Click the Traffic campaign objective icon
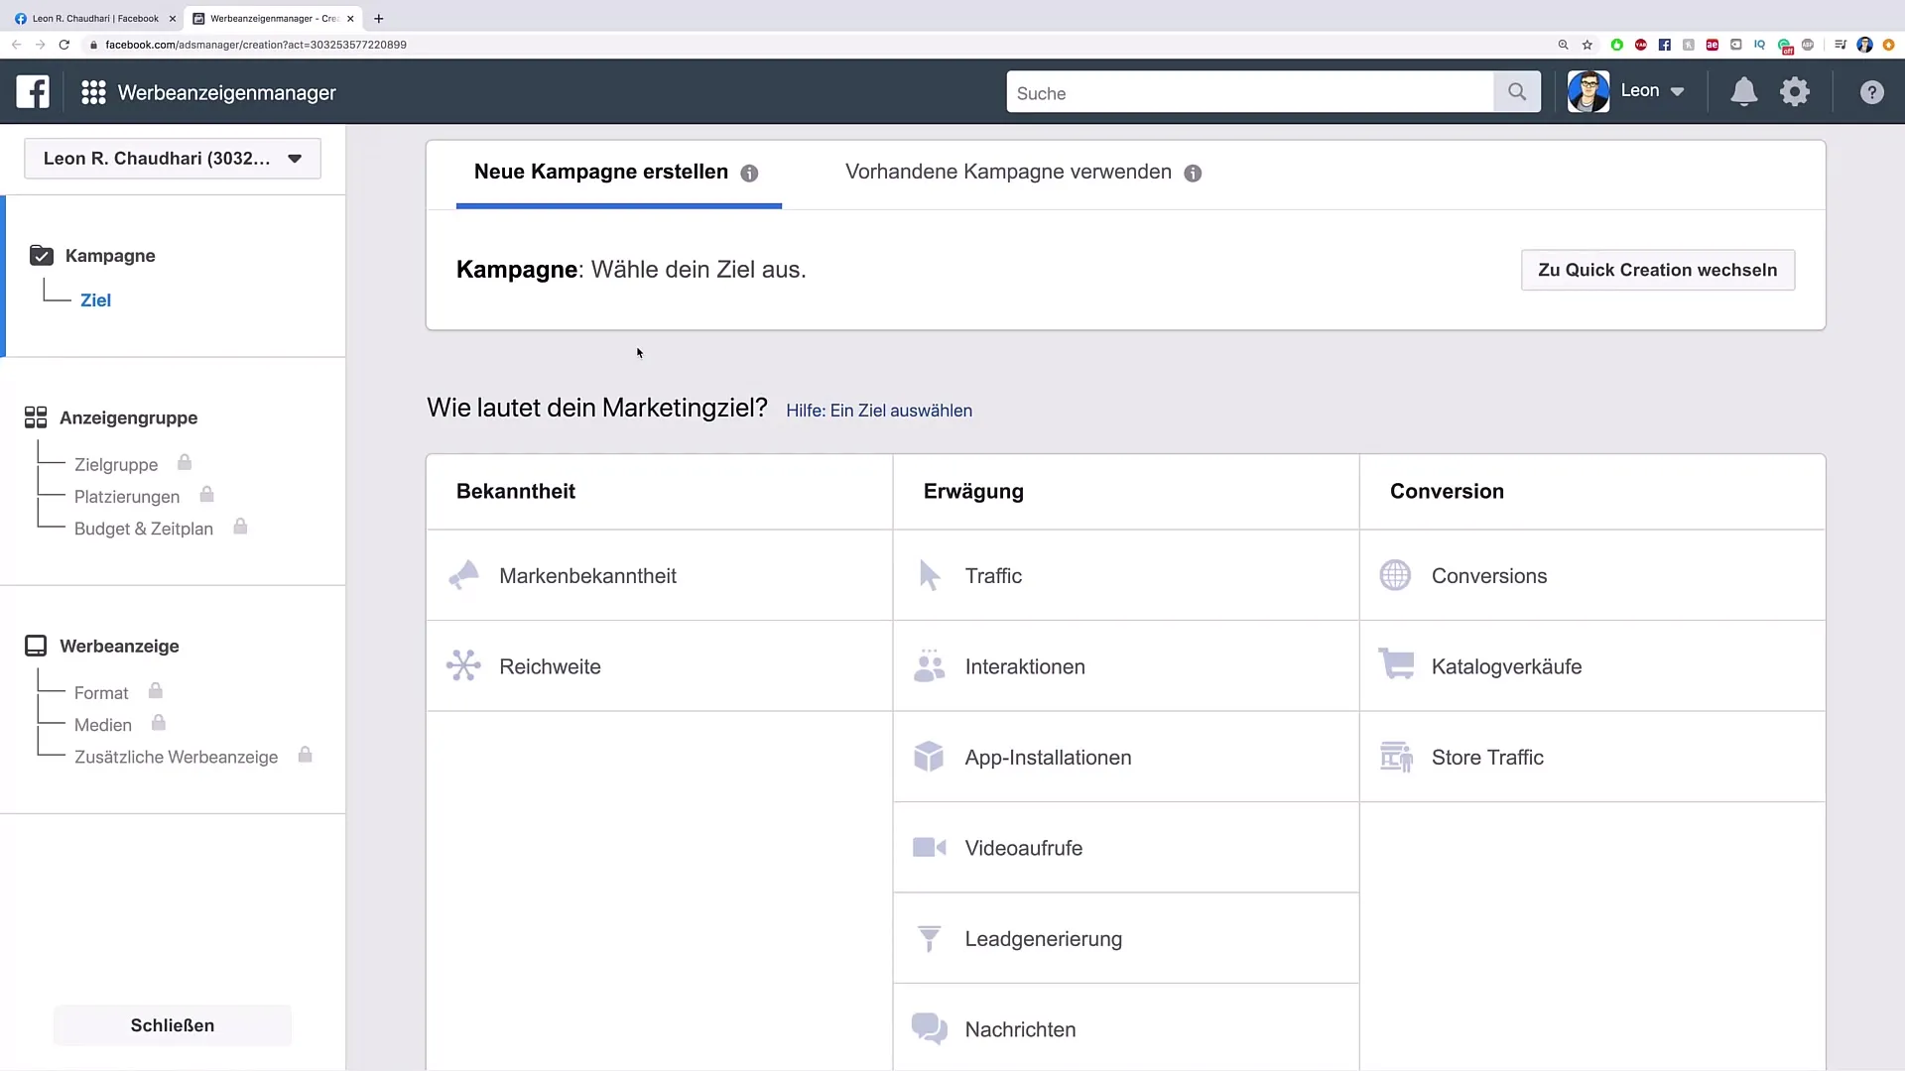 coord(929,575)
